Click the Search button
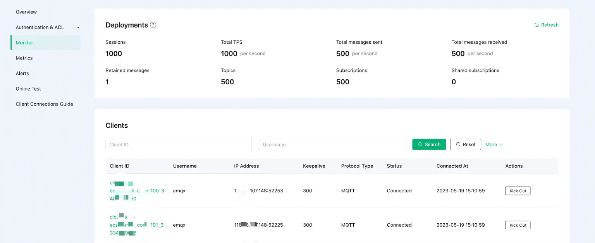The height and width of the screenshot is (243, 595). click(429, 144)
